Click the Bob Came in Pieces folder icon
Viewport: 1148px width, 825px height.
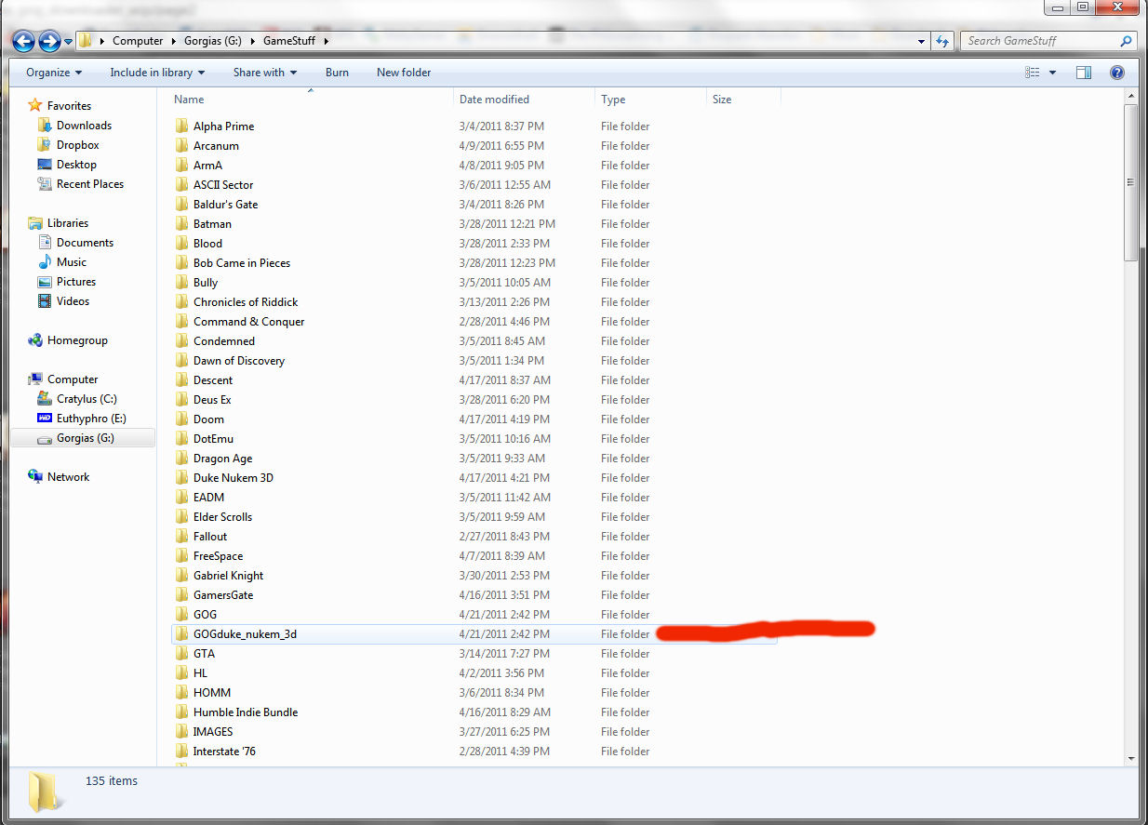(x=181, y=263)
